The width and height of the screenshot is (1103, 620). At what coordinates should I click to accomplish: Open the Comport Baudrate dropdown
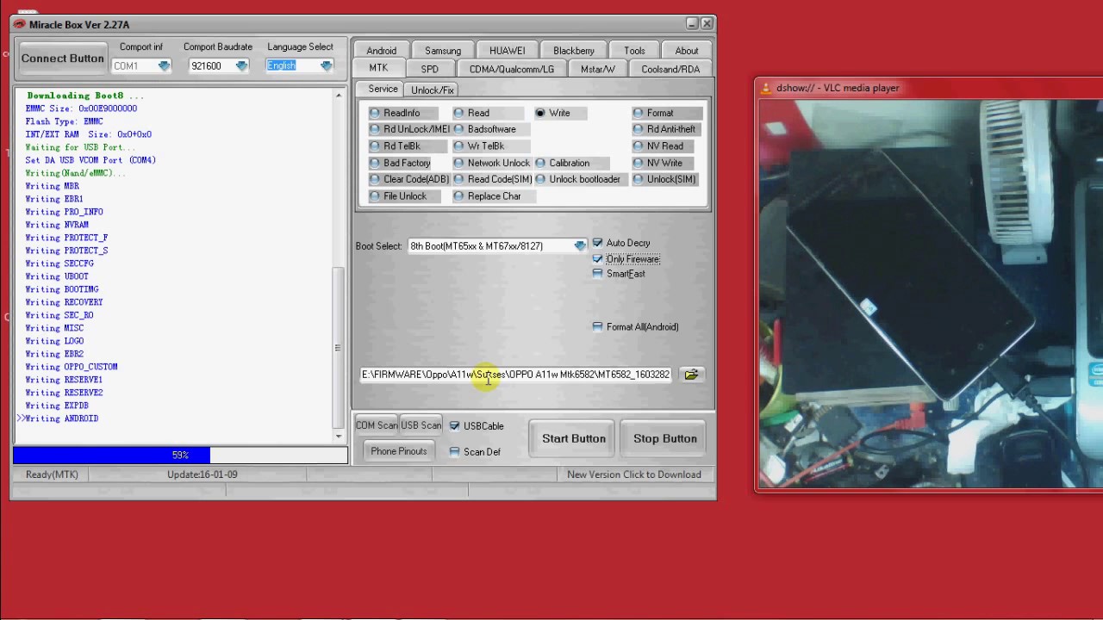tap(241, 65)
